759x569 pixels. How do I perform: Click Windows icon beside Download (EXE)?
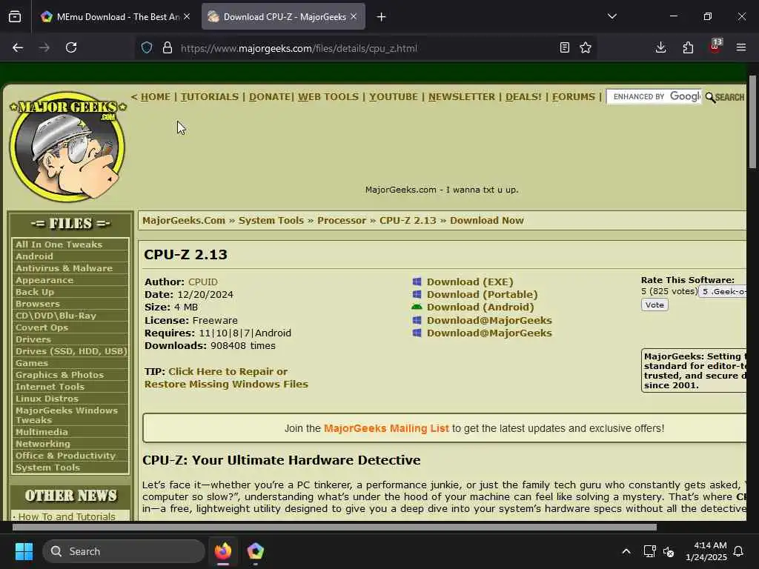[417, 282]
